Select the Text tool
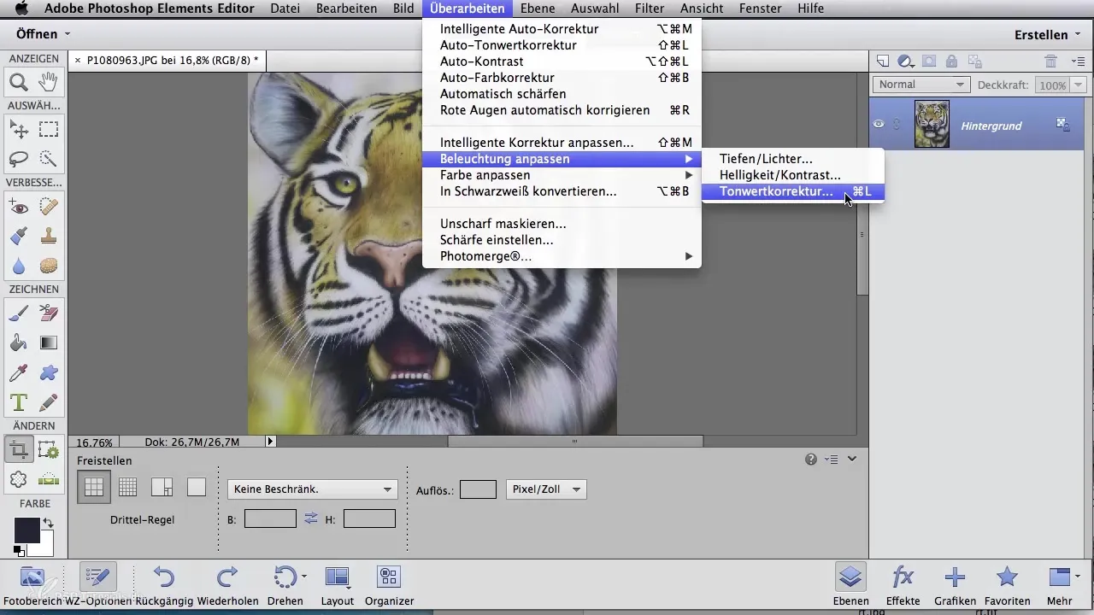 [x=19, y=401]
